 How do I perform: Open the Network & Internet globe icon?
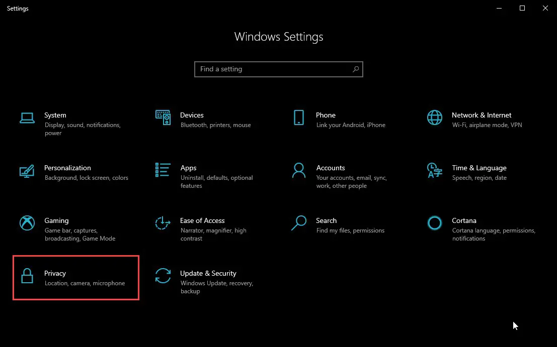pos(434,117)
